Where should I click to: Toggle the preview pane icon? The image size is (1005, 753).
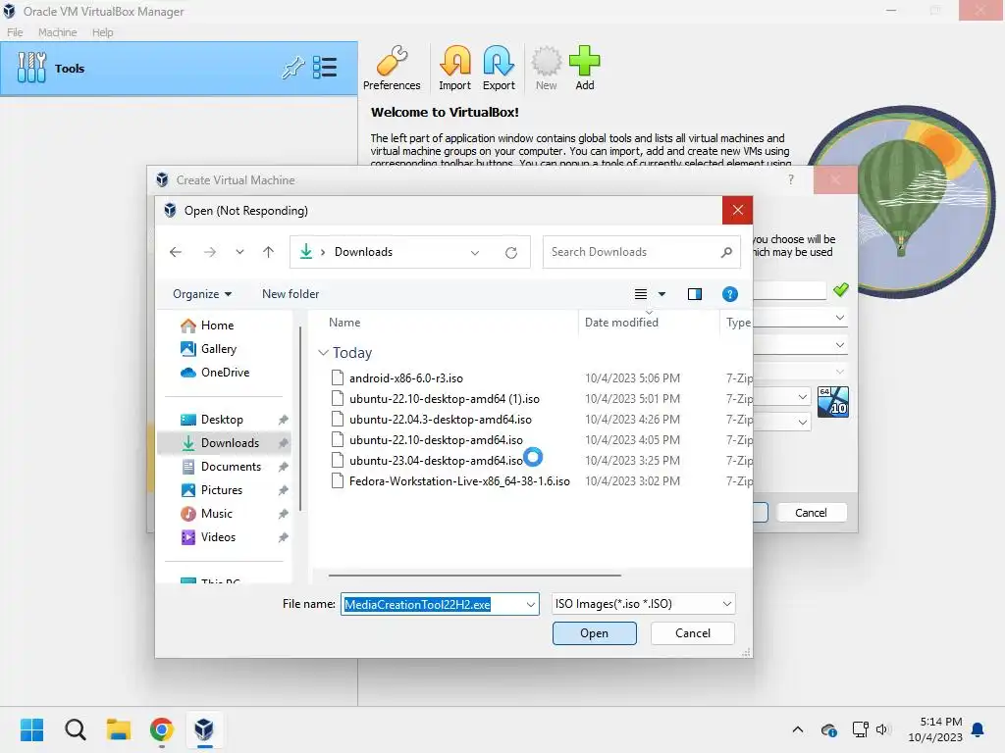[x=695, y=294]
